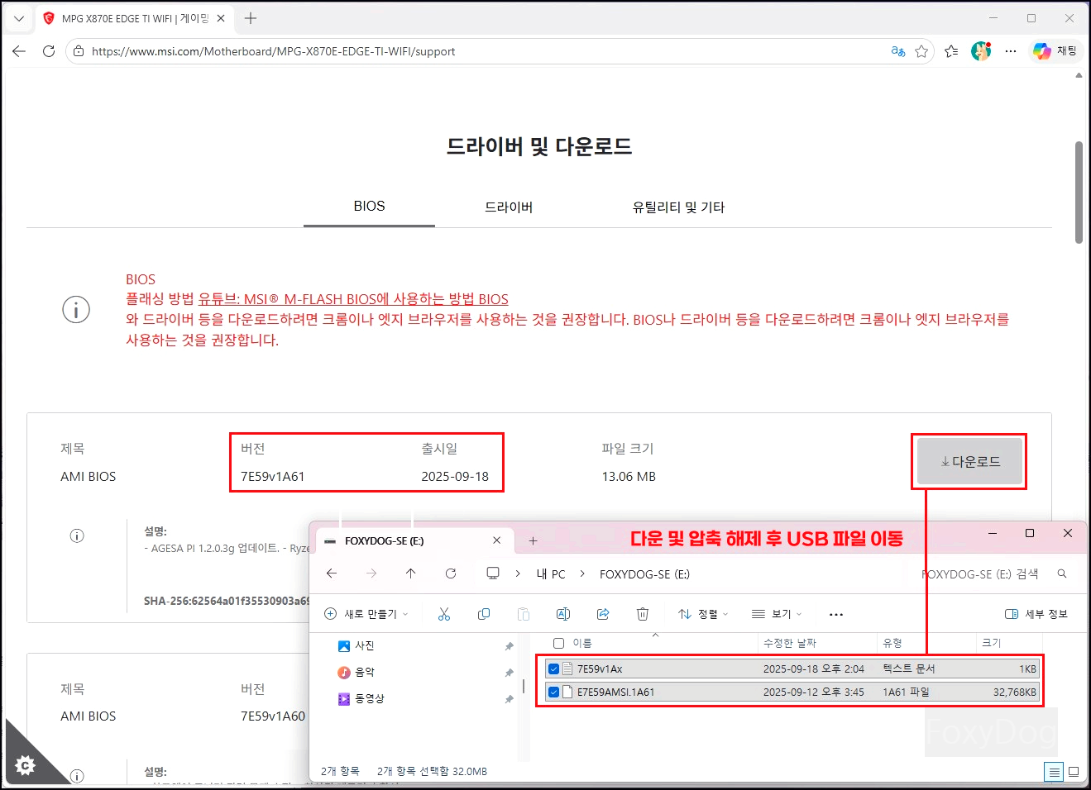The width and height of the screenshot is (1091, 790).
Task: Open 보기 view dropdown
Action: tap(777, 614)
